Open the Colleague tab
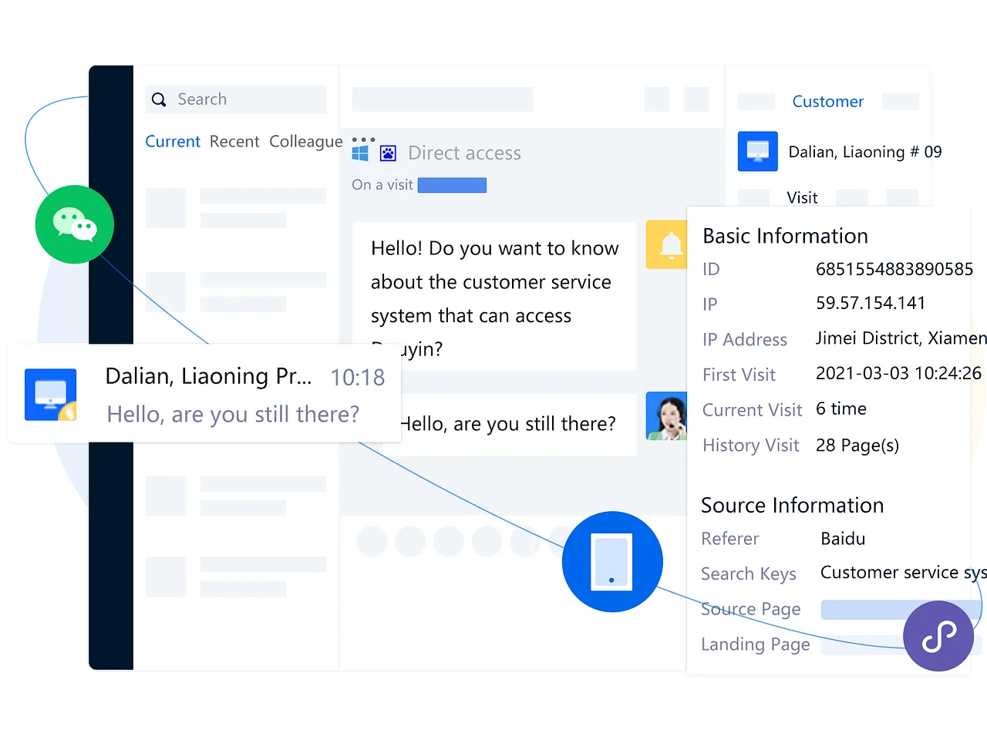Image resolution: width=987 pixels, height=740 pixels. (305, 142)
